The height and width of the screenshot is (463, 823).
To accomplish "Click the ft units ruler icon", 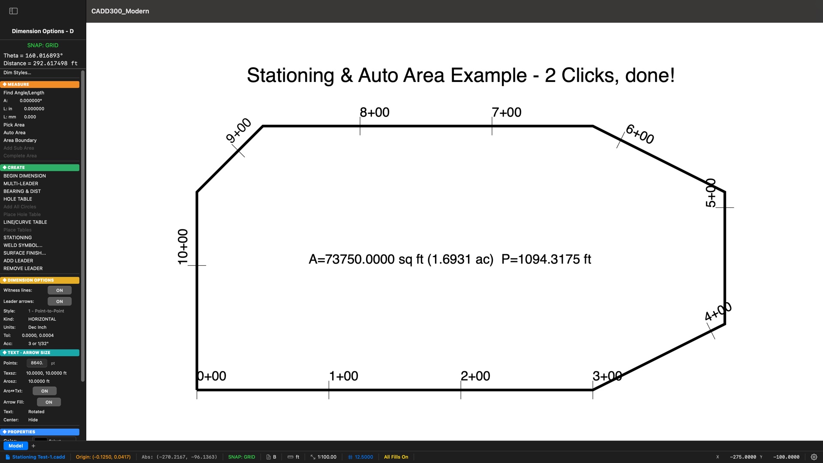I will 290,457.
